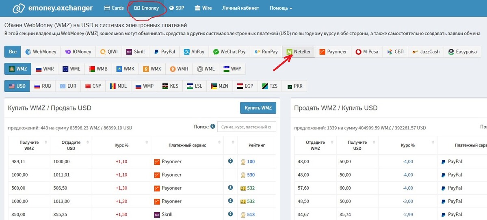Image resolution: width=487 pixels, height=220 pixels.
Task: Sort buy table by Рейтинг
Action: pos(257,145)
